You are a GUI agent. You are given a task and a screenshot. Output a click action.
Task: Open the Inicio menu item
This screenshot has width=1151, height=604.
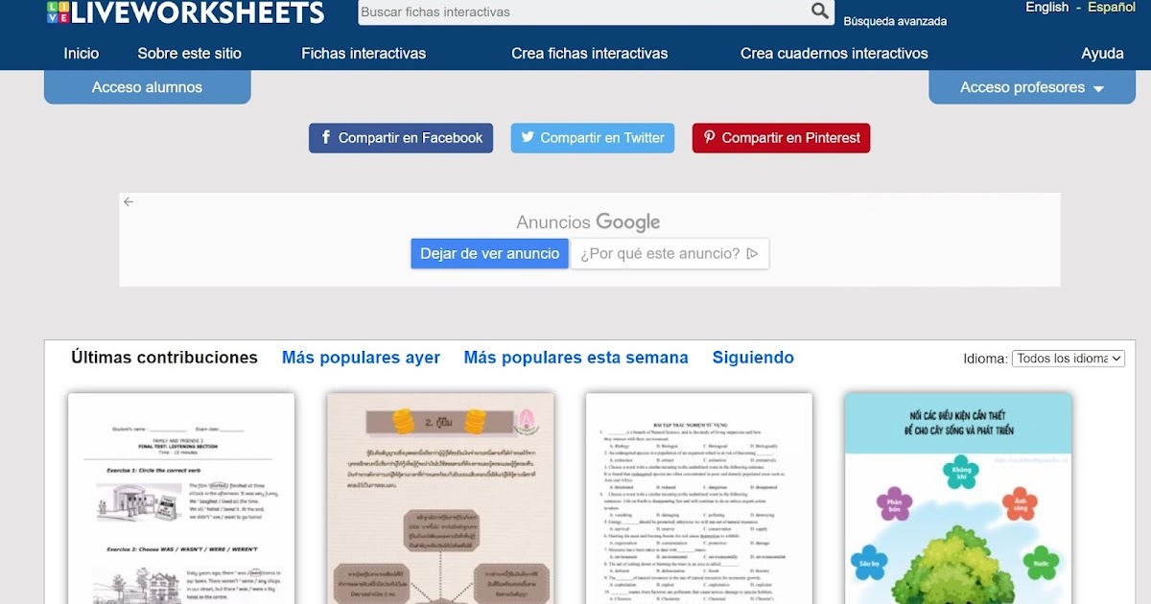coord(82,54)
